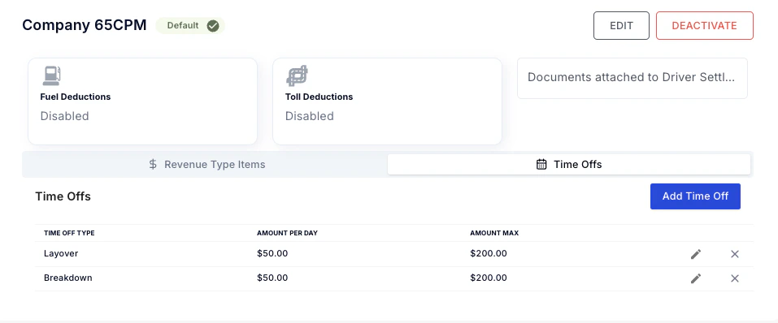Viewport: 778px width, 323px height.
Task: Open Documents attached to Driver Settlement card
Action: (632, 78)
